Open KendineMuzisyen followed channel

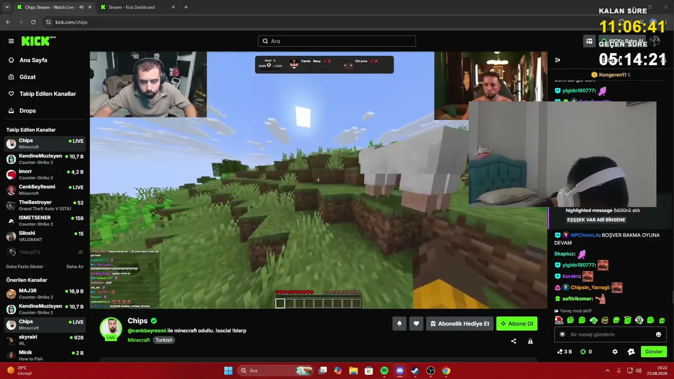click(45, 159)
